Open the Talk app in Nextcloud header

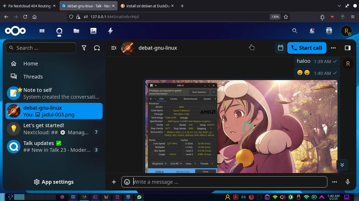(59, 31)
